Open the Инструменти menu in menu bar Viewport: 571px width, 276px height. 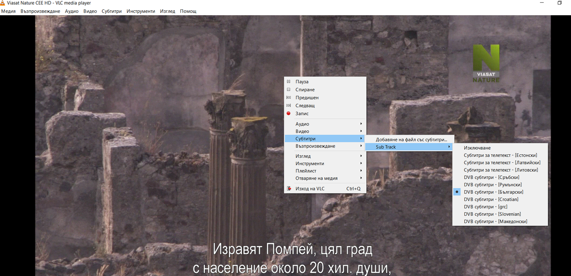click(x=141, y=11)
